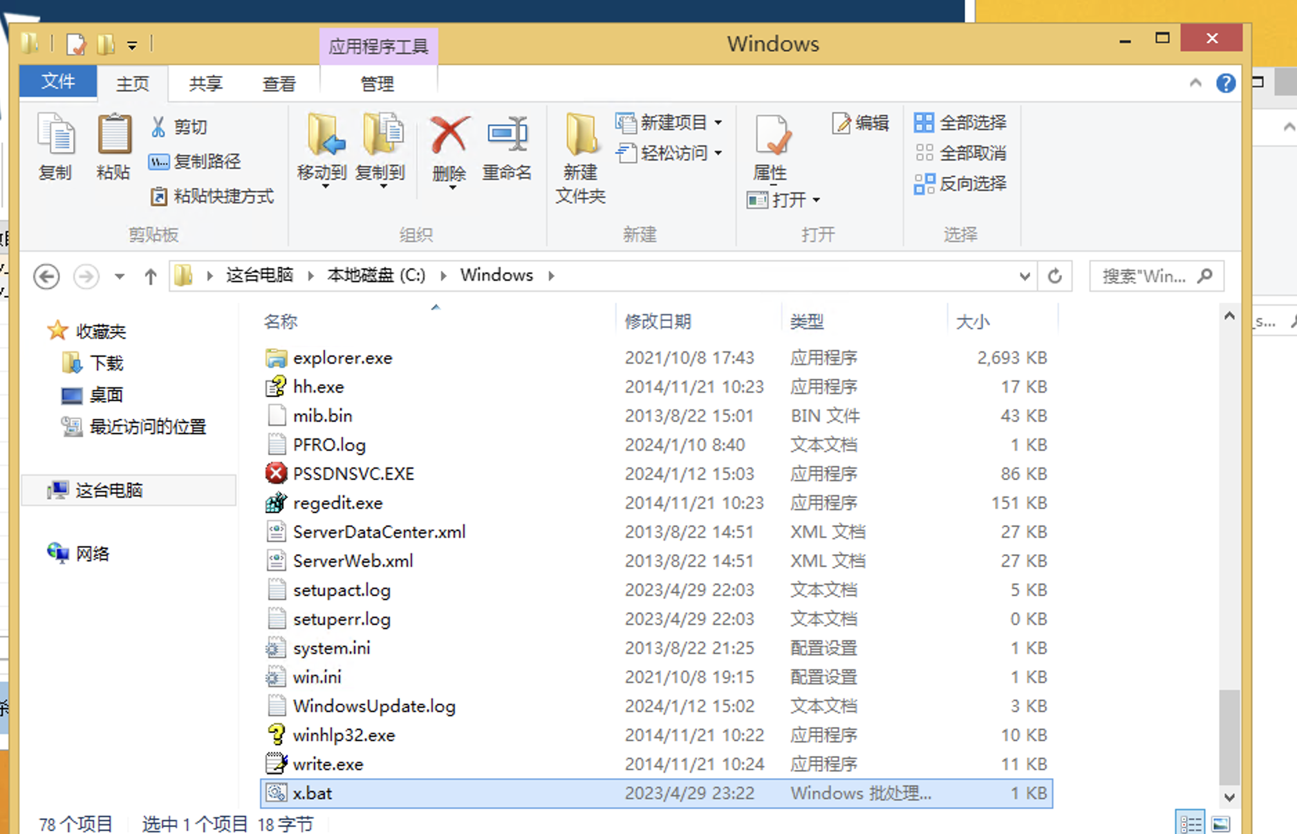Click the Copy icon in the ribbon
Viewport: 1297px width, 834px height.
(x=55, y=136)
